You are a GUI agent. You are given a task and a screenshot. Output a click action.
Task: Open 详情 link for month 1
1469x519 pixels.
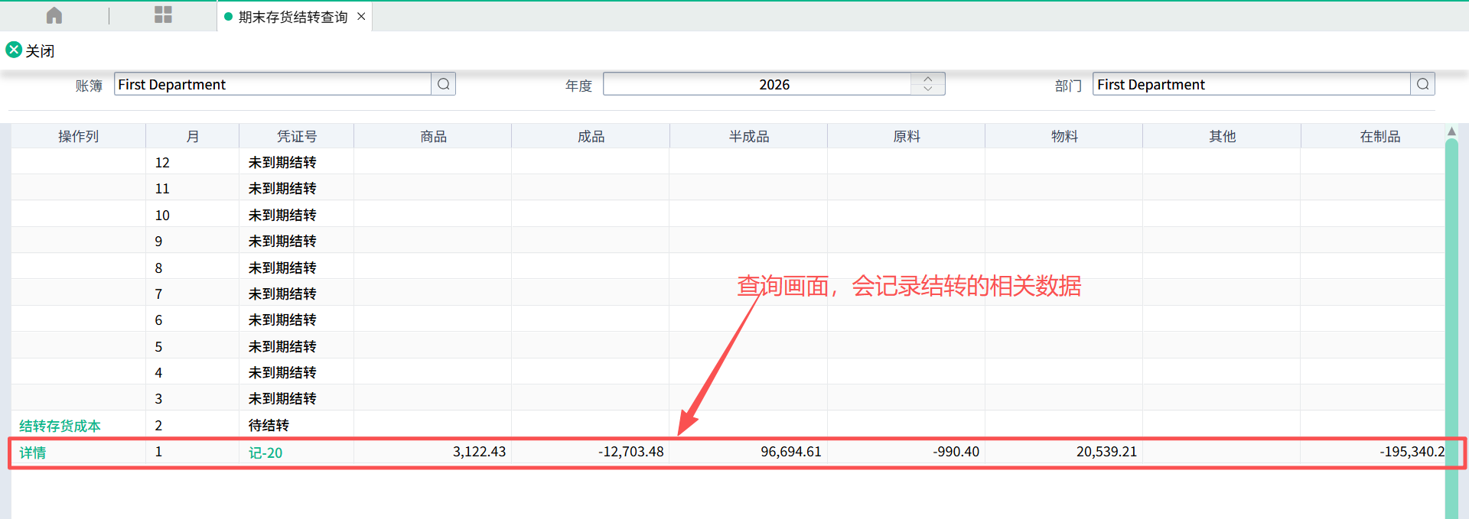tap(33, 453)
